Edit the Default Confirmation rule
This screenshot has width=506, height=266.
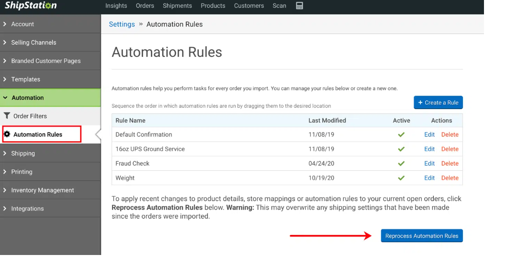pyautogui.click(x=429, y=134)
